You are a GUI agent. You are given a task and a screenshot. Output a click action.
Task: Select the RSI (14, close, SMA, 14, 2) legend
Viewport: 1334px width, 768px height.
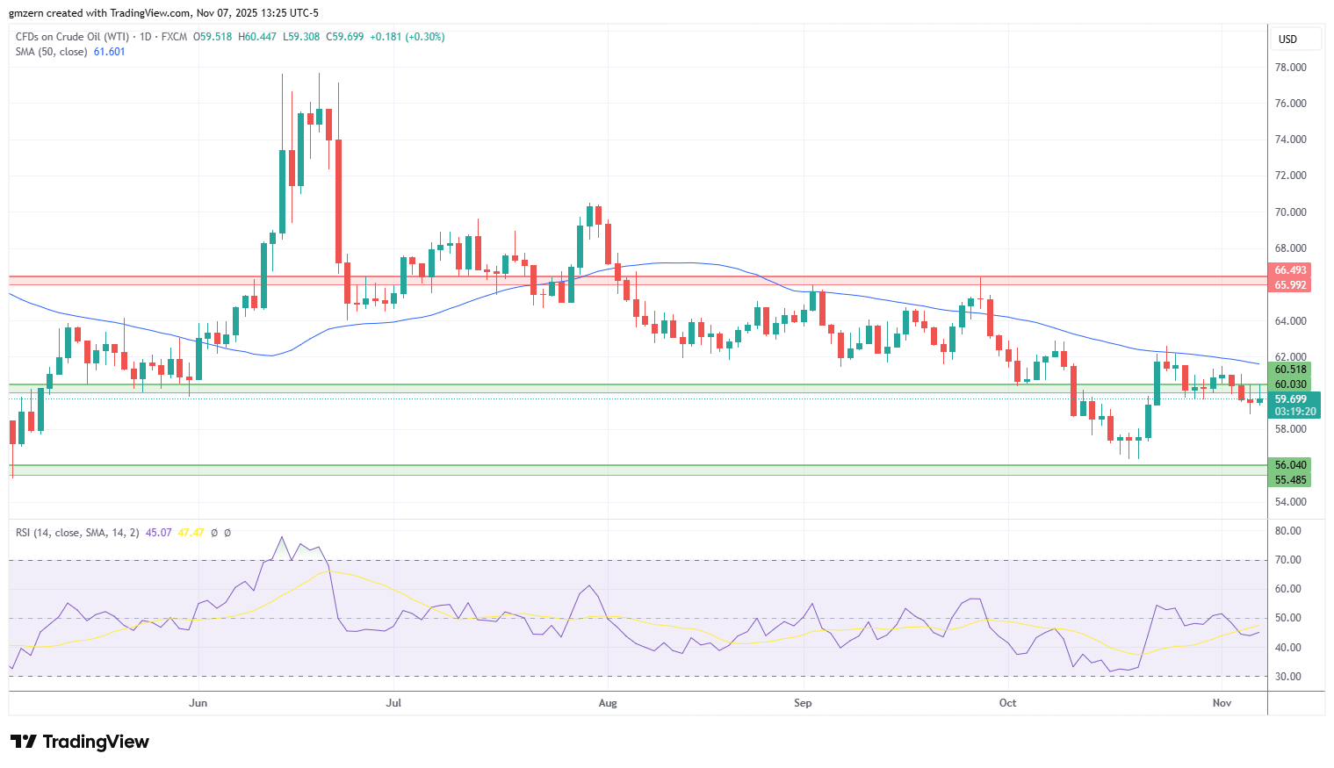(77, 533)
